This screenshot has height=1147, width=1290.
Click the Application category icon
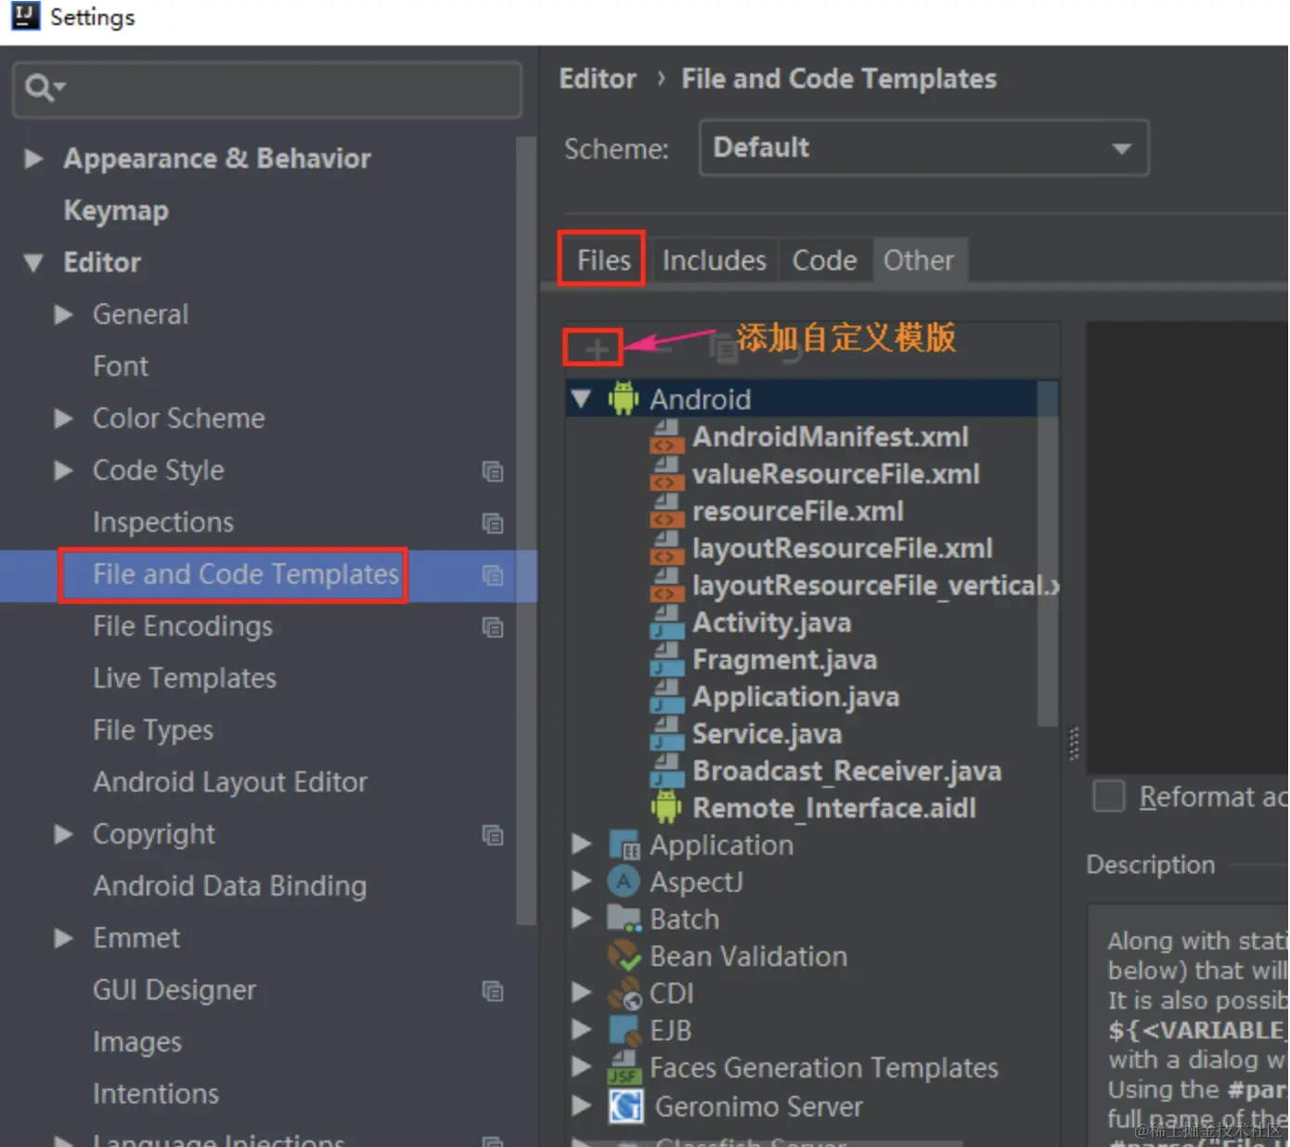(x=624, y=845)
